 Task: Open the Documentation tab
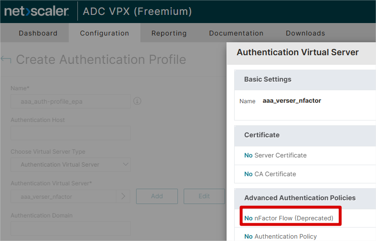(x=236, y=33)
